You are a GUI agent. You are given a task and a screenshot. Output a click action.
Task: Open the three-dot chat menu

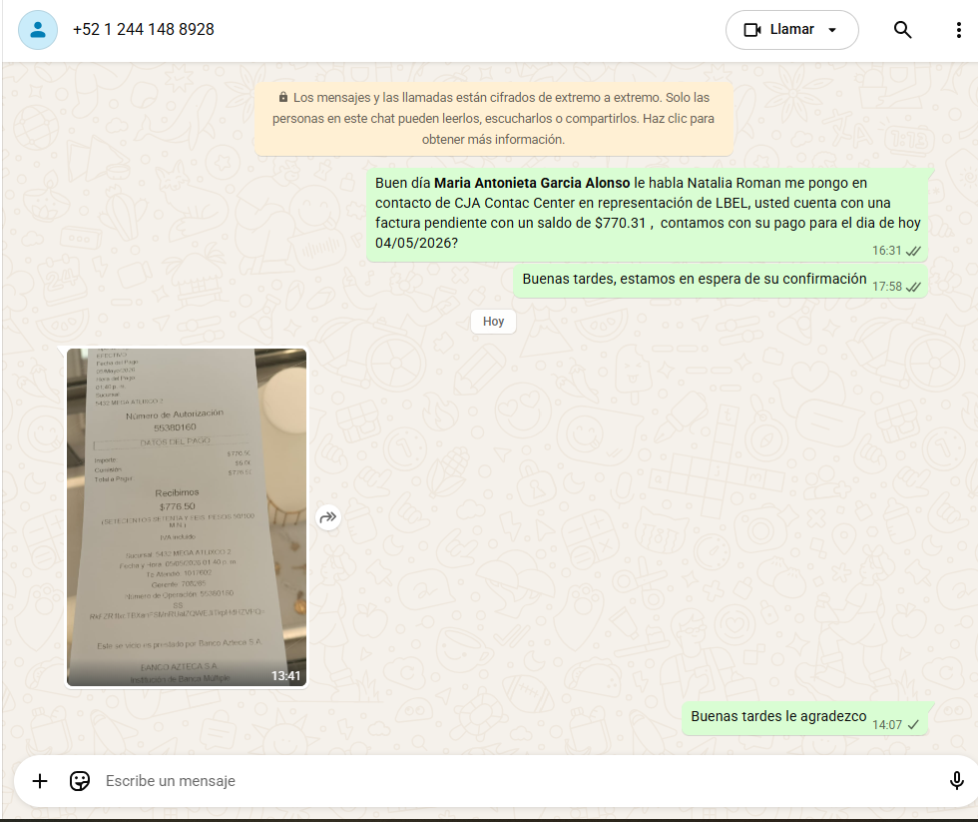point(959,29)
